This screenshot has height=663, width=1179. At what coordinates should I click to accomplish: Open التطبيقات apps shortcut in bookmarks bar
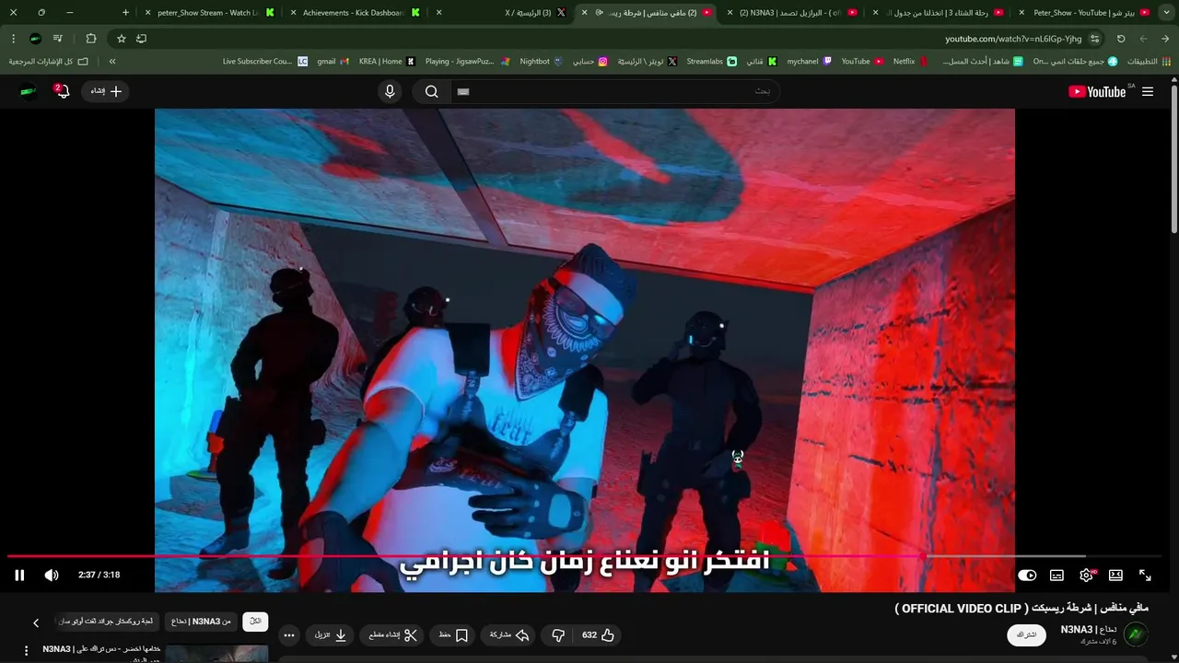tap(1149, 62)
